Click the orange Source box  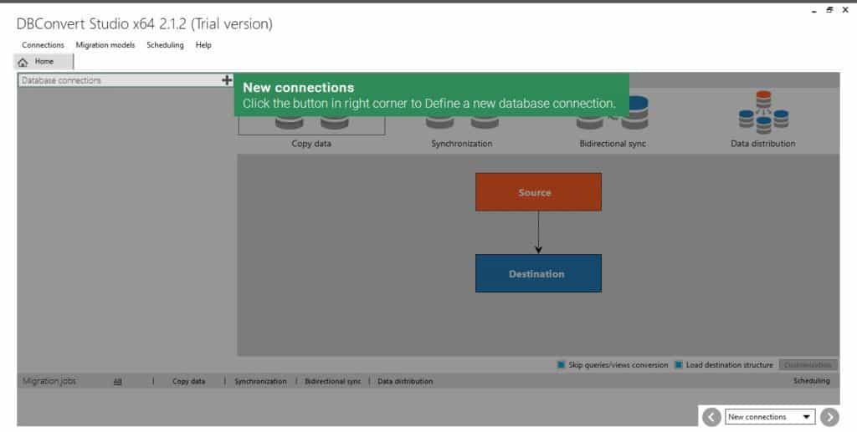pyautogui.click(x=538, y=192)
